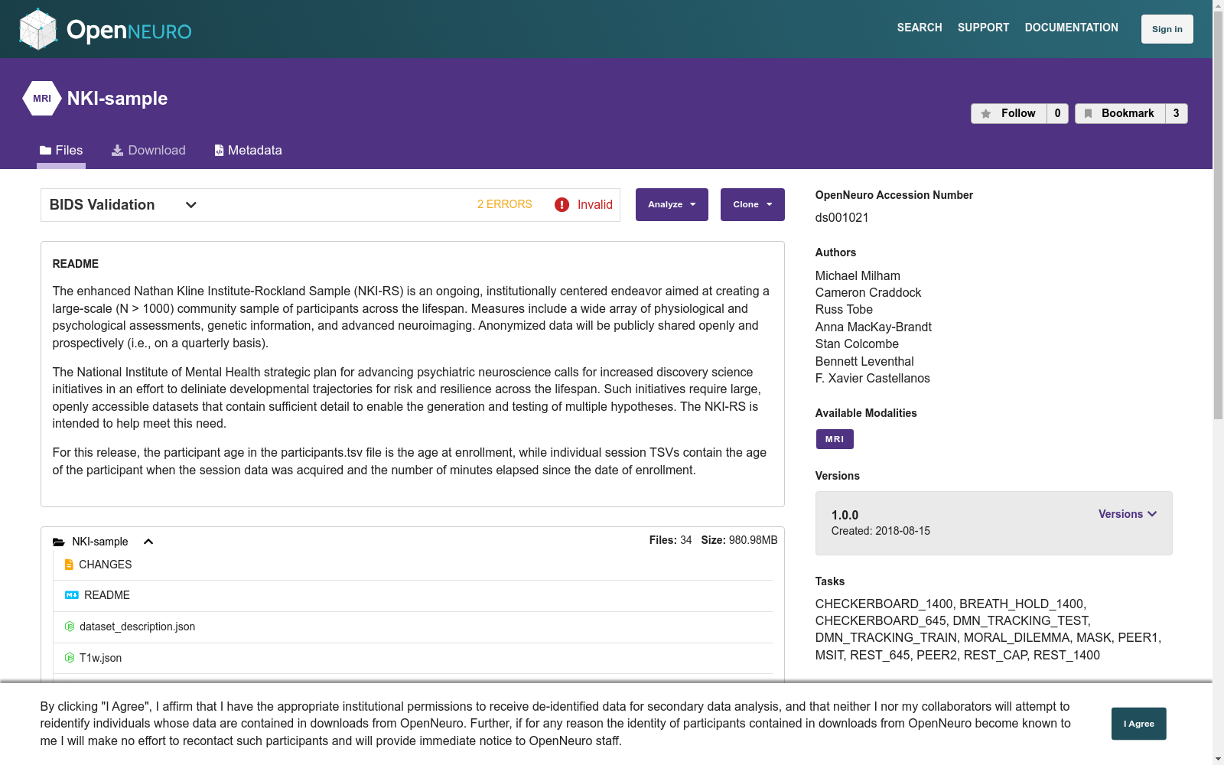Click the version number 1.0.0
Screen dimensions: 1224x765
845,515
